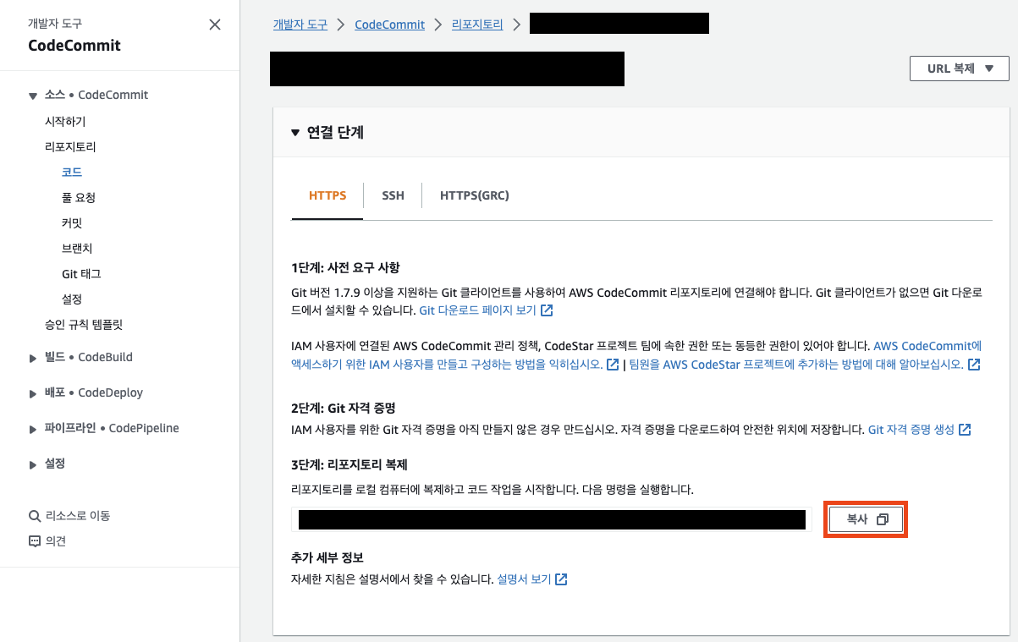Click external-link icon after Git 자격 증명 생성
This screenshot has width=1018, height=642.
(965, 430)
